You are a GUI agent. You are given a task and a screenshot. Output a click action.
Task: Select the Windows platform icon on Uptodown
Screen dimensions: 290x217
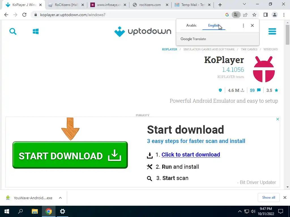pos(35,31)
